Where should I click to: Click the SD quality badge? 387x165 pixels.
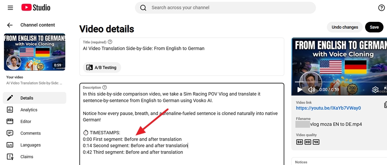pyautogui.click(x=299, y=142)
